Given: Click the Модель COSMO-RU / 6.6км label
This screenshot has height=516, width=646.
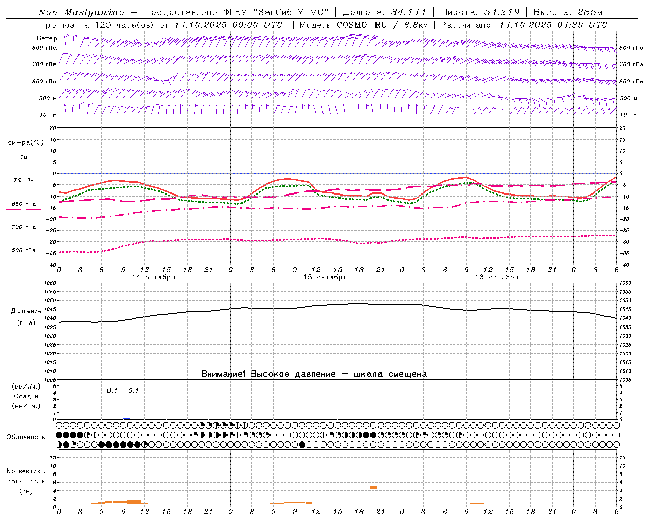Looking at the screenshot, I should tap(363, 25).
